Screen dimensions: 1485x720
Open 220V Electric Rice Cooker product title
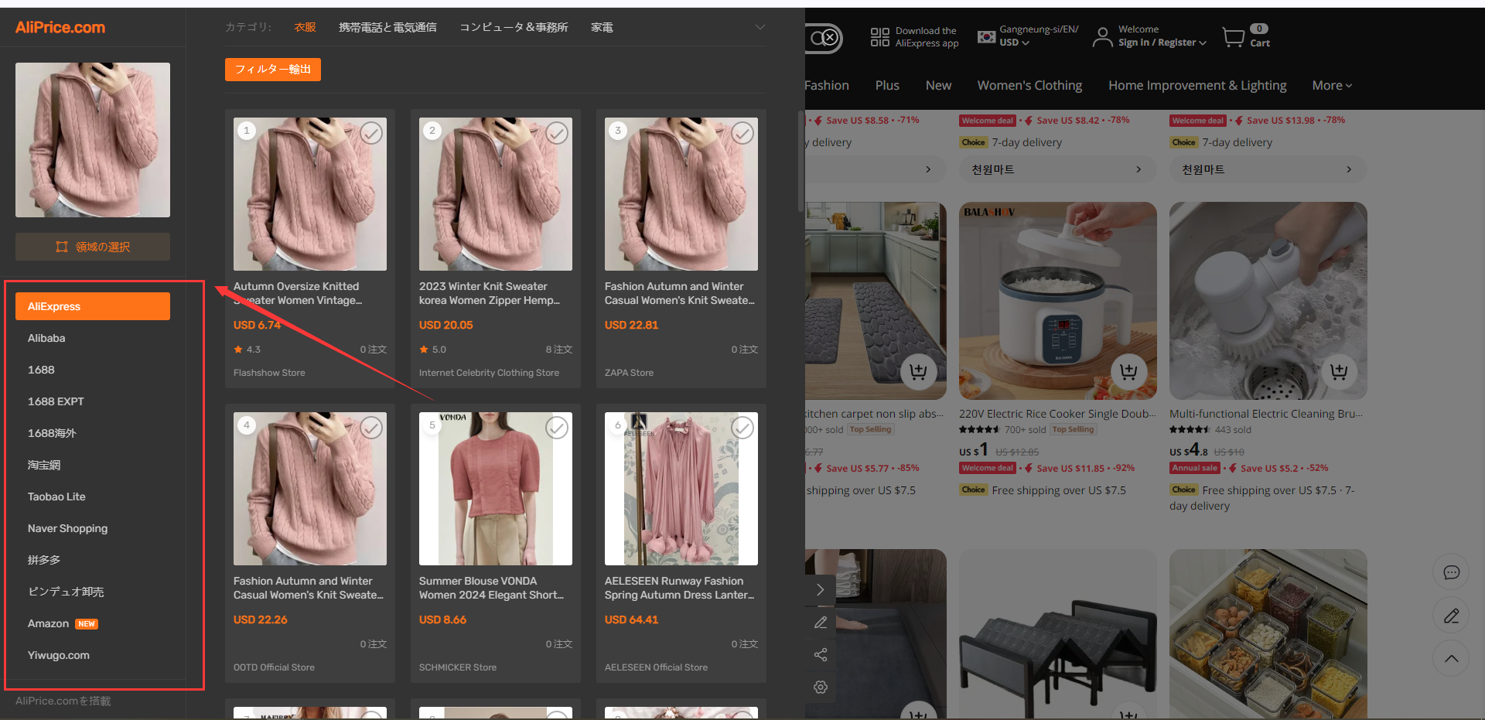[x=1057, y=414]
